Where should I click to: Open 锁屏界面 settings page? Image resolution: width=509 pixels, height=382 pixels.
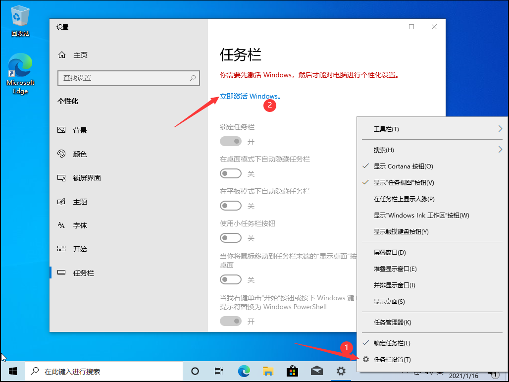pos(129,178)
